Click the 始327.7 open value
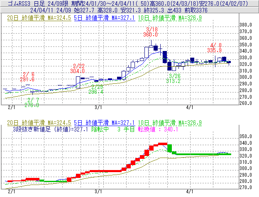This screenshot has height=197, width=259. click(84, 10)
